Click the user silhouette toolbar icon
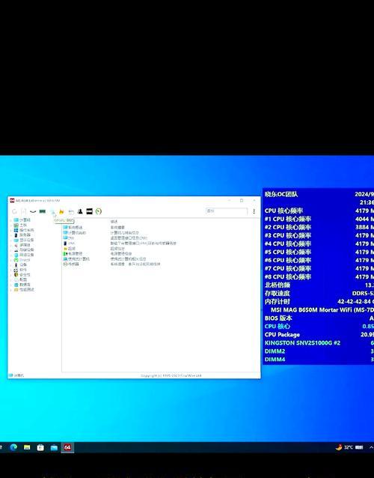Viewport: 374px width, 478px height. 80,211
